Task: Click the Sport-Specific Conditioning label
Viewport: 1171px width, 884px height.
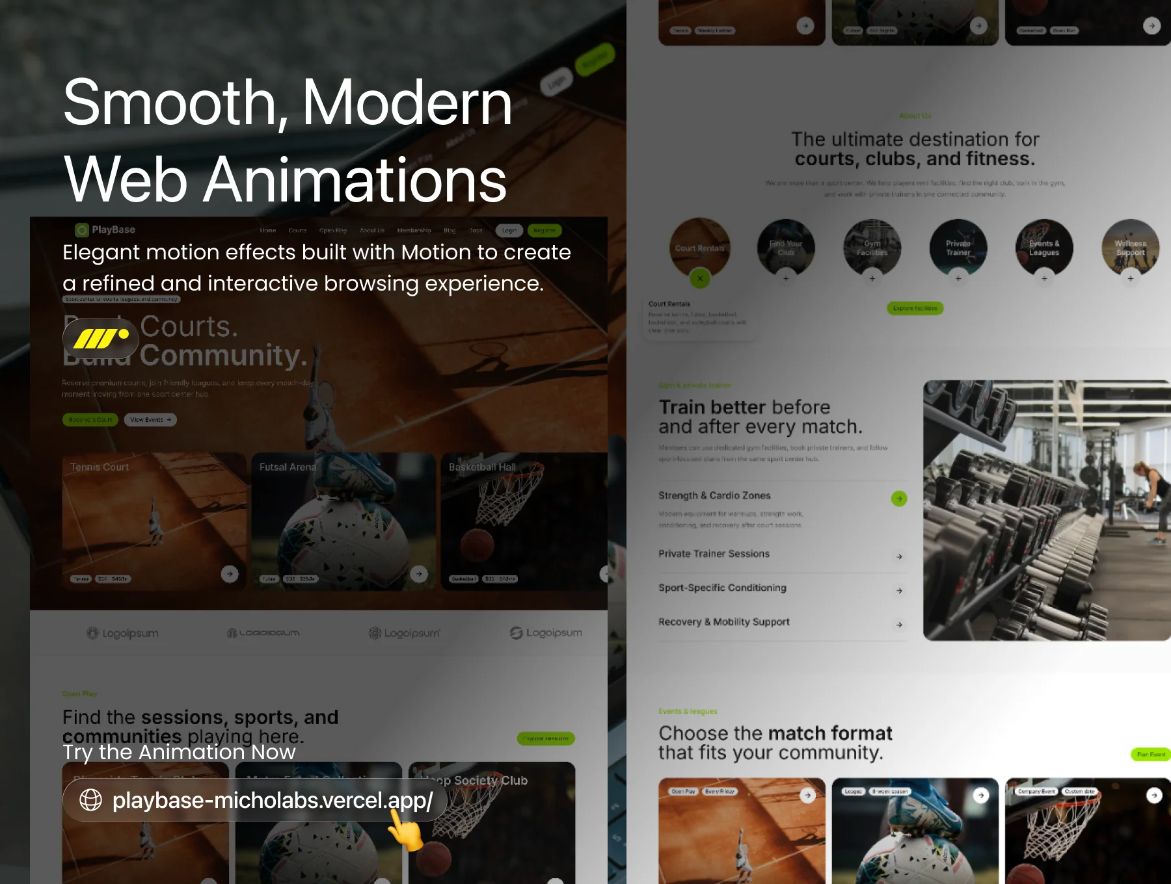Action: 722,588
